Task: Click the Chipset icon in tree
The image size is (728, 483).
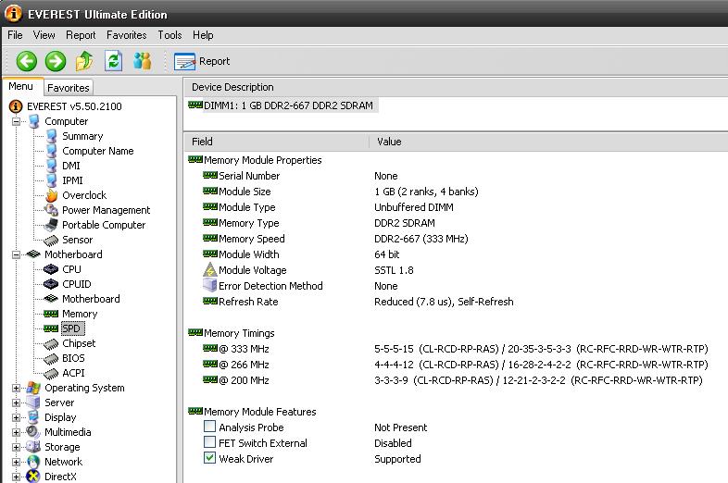Action: [x=51, y=344]
